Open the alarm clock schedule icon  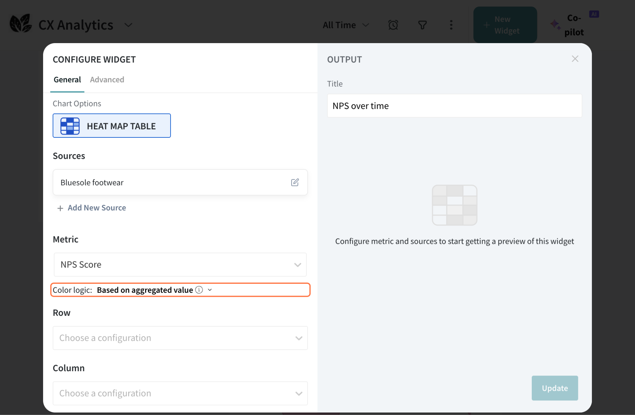tap(393, 25)
